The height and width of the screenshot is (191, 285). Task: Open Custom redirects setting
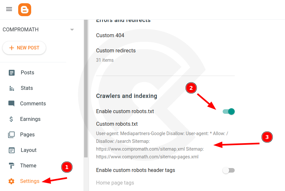116,51
